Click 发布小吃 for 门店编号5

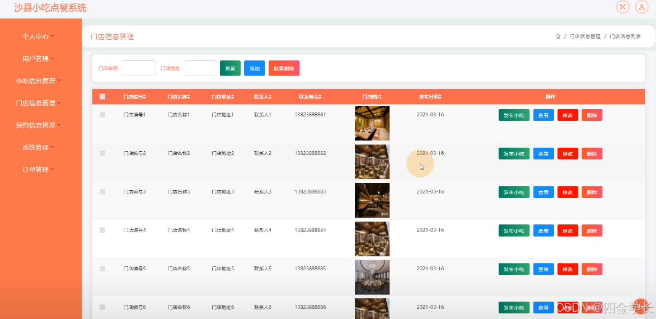tap(514, 269)
